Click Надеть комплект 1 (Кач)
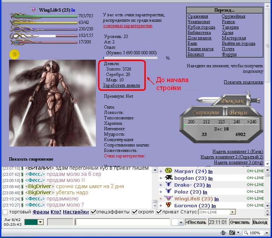 point(238,152)
